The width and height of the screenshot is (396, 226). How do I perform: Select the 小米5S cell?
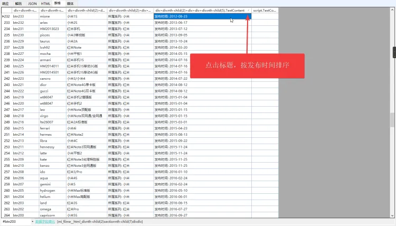click(87, 215)
